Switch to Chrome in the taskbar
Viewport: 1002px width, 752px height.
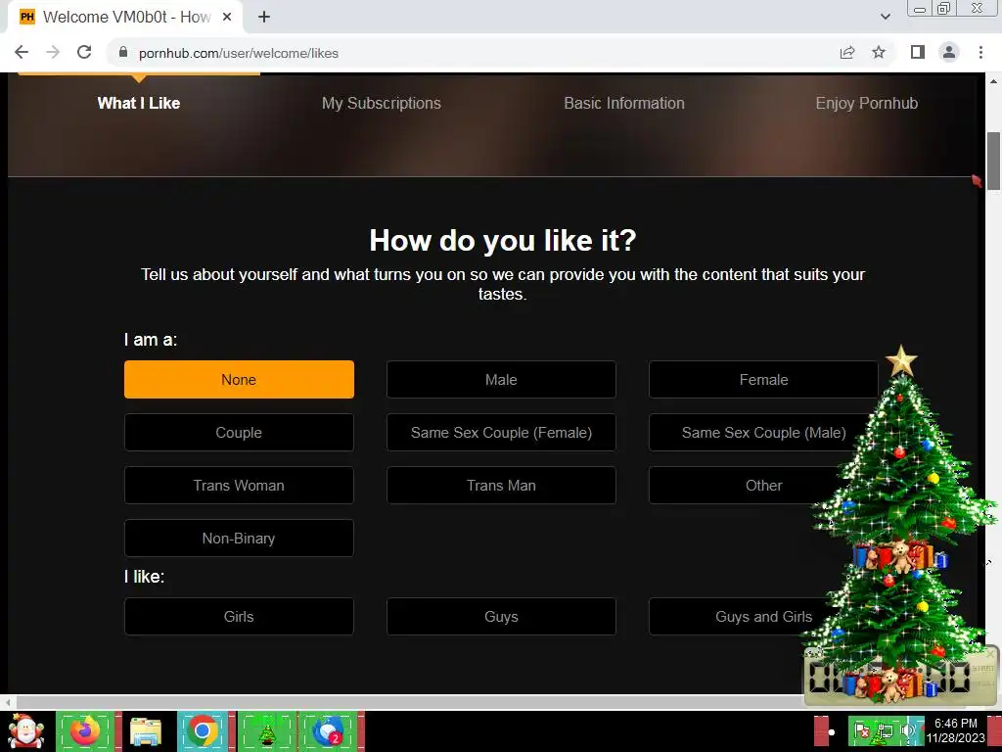click(x=203, y=730)
